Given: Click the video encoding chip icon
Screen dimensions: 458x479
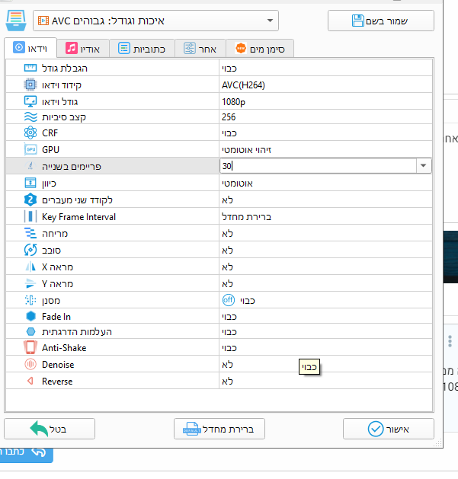Looking at the screenshot, I should (x=30, y=85).
